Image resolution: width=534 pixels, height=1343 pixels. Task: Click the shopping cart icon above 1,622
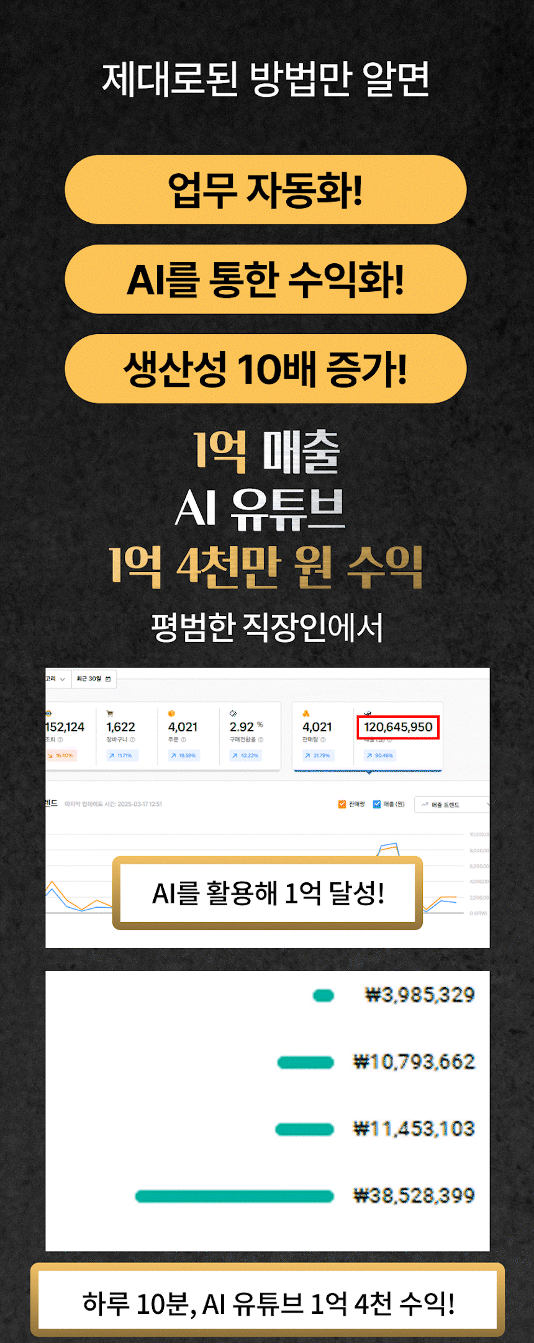point(110,713)
